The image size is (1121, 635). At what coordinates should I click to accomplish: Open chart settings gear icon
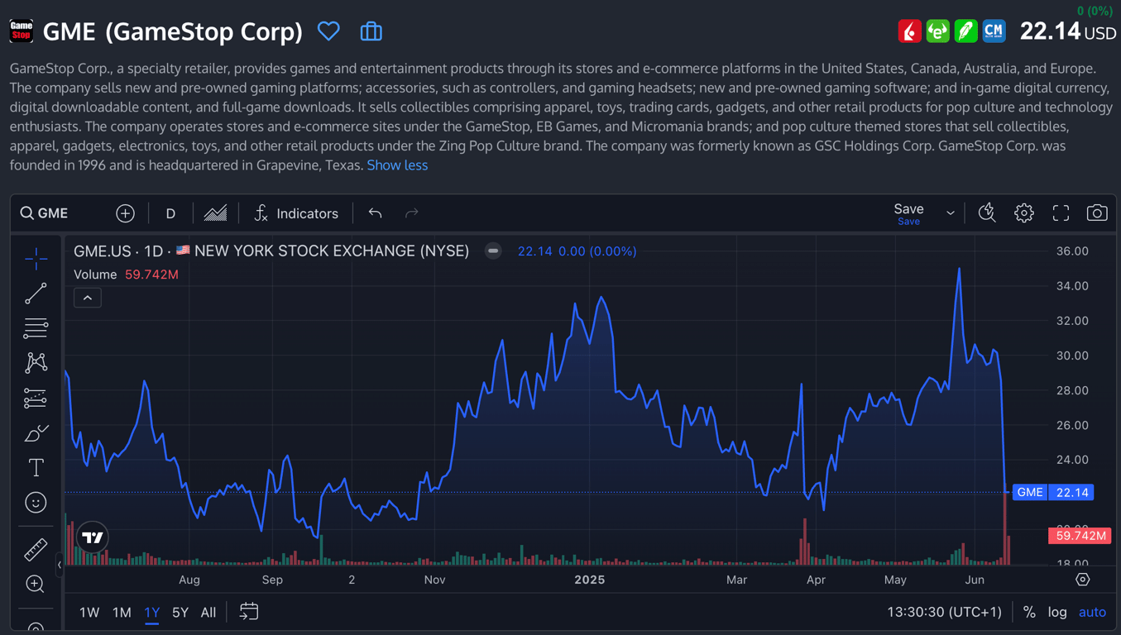[x=1023, y=213]
